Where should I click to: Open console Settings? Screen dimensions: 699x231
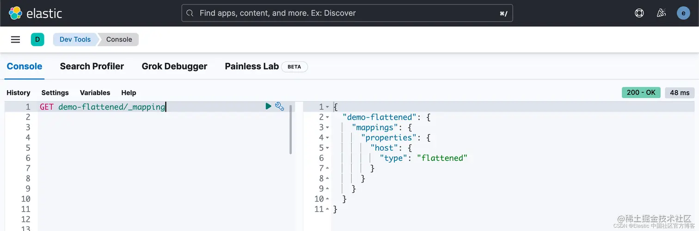55,92
